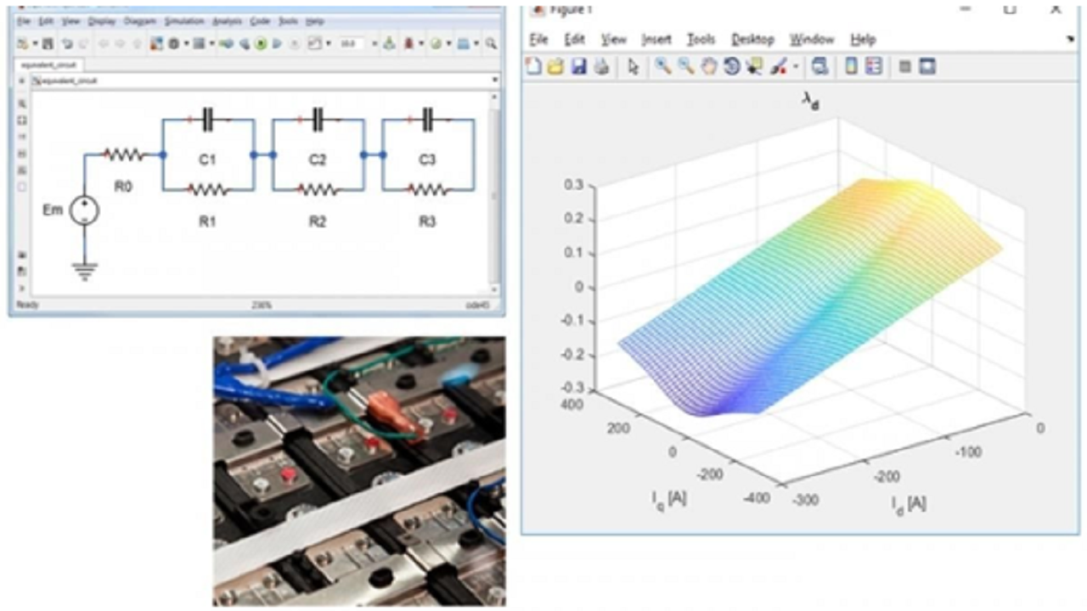Viewport: 1087px width, 611px height.
Task: Open Help menu in Figure 1 window
Action: pyautogui.click(x=863, y=39)
